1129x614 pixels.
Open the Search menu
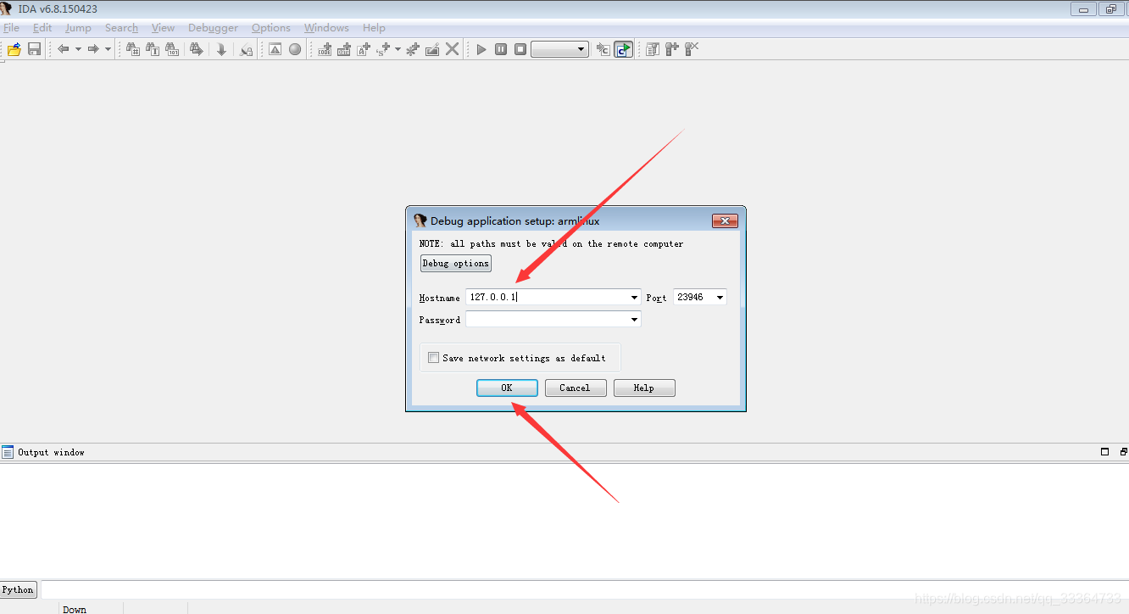point(121,28)
